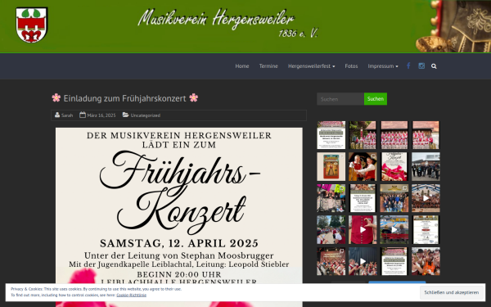The width and height of the screenshot is (491, 307).
Task: Play the video of people on red bench
Action: [394, 229]
